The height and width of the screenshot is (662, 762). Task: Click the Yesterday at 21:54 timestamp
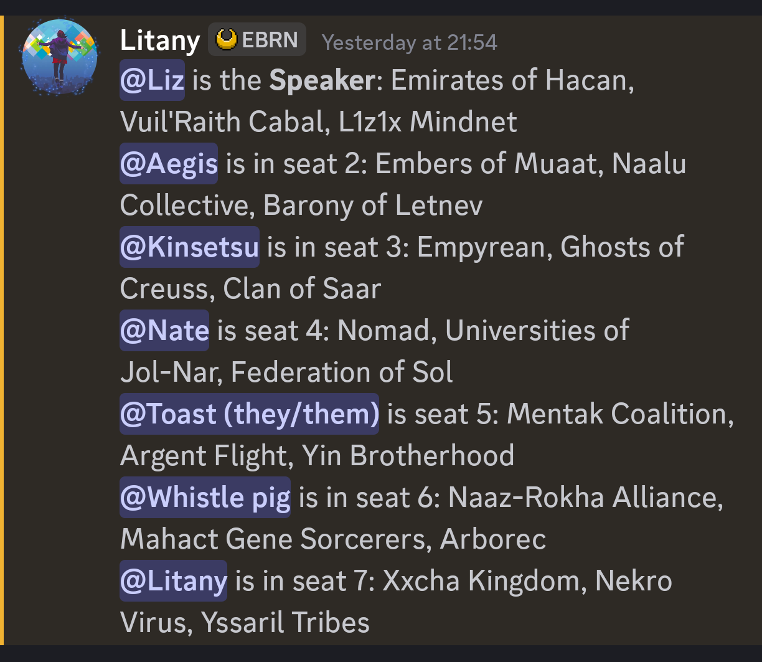click(410, 42)
